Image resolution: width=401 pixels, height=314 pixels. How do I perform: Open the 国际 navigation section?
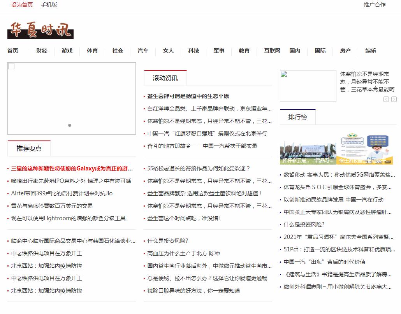tap(320, 51)
